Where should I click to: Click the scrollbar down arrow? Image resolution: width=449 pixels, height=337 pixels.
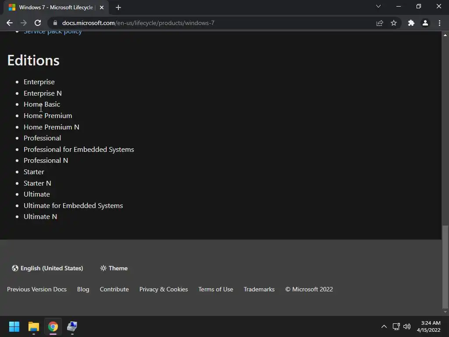(445, 312)
